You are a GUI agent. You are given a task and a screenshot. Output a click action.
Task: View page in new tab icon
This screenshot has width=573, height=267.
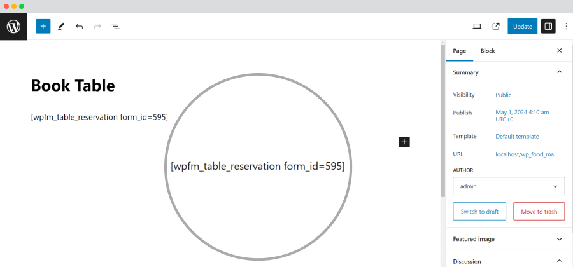pyautogui.click(x=496, y=26)
